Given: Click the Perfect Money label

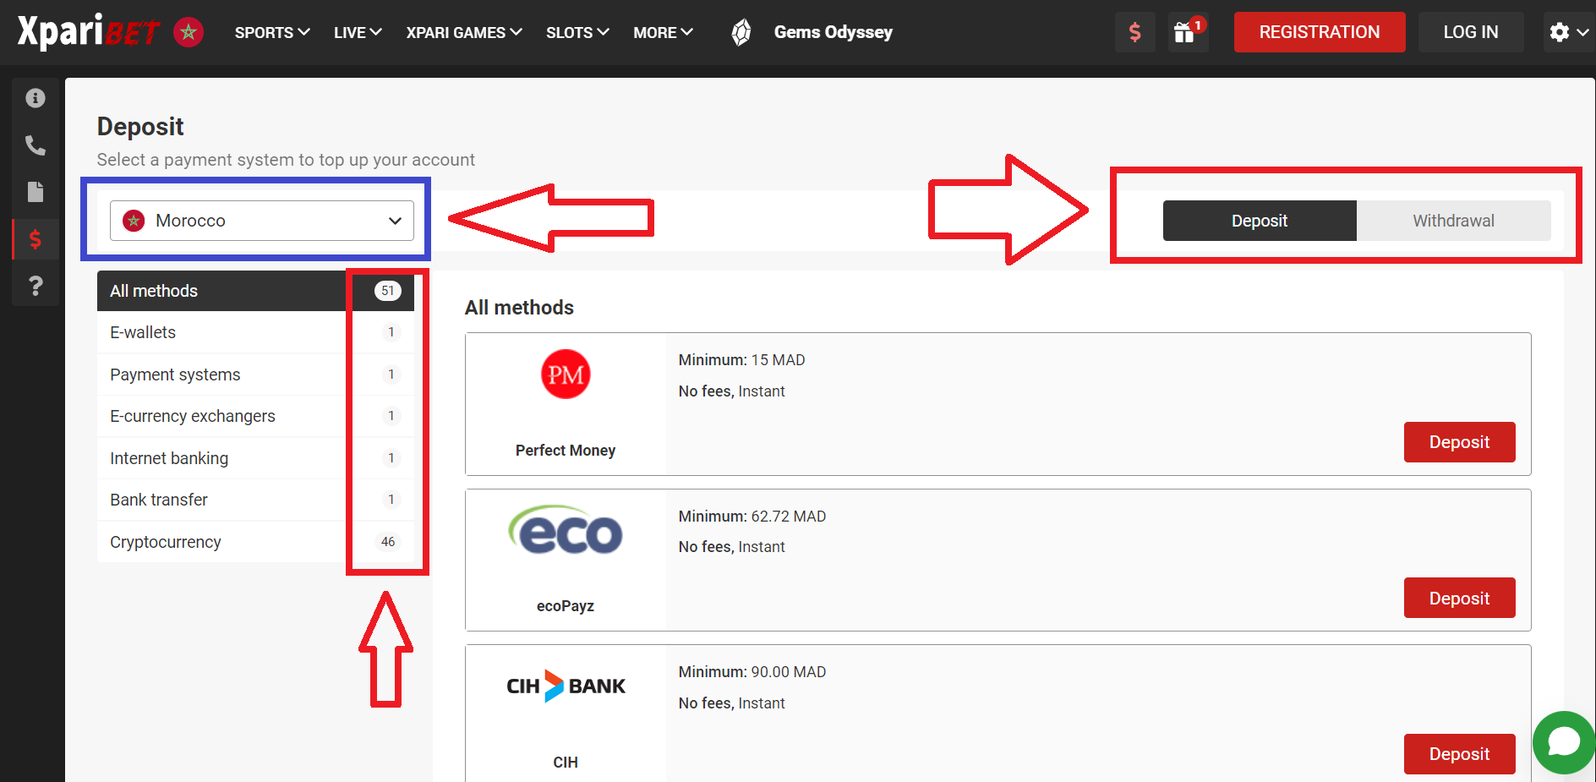Looking at the screenshot, I should tap(566, 451).
